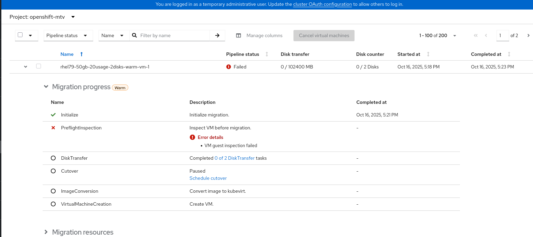Click the red Failed status icon
Image resolution: width=533 pixels, height=237 pixels.
[229, 67]
